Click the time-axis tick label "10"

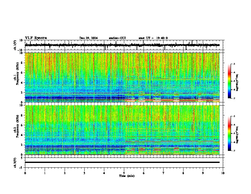pyautogui.click(x=223, y=173)
